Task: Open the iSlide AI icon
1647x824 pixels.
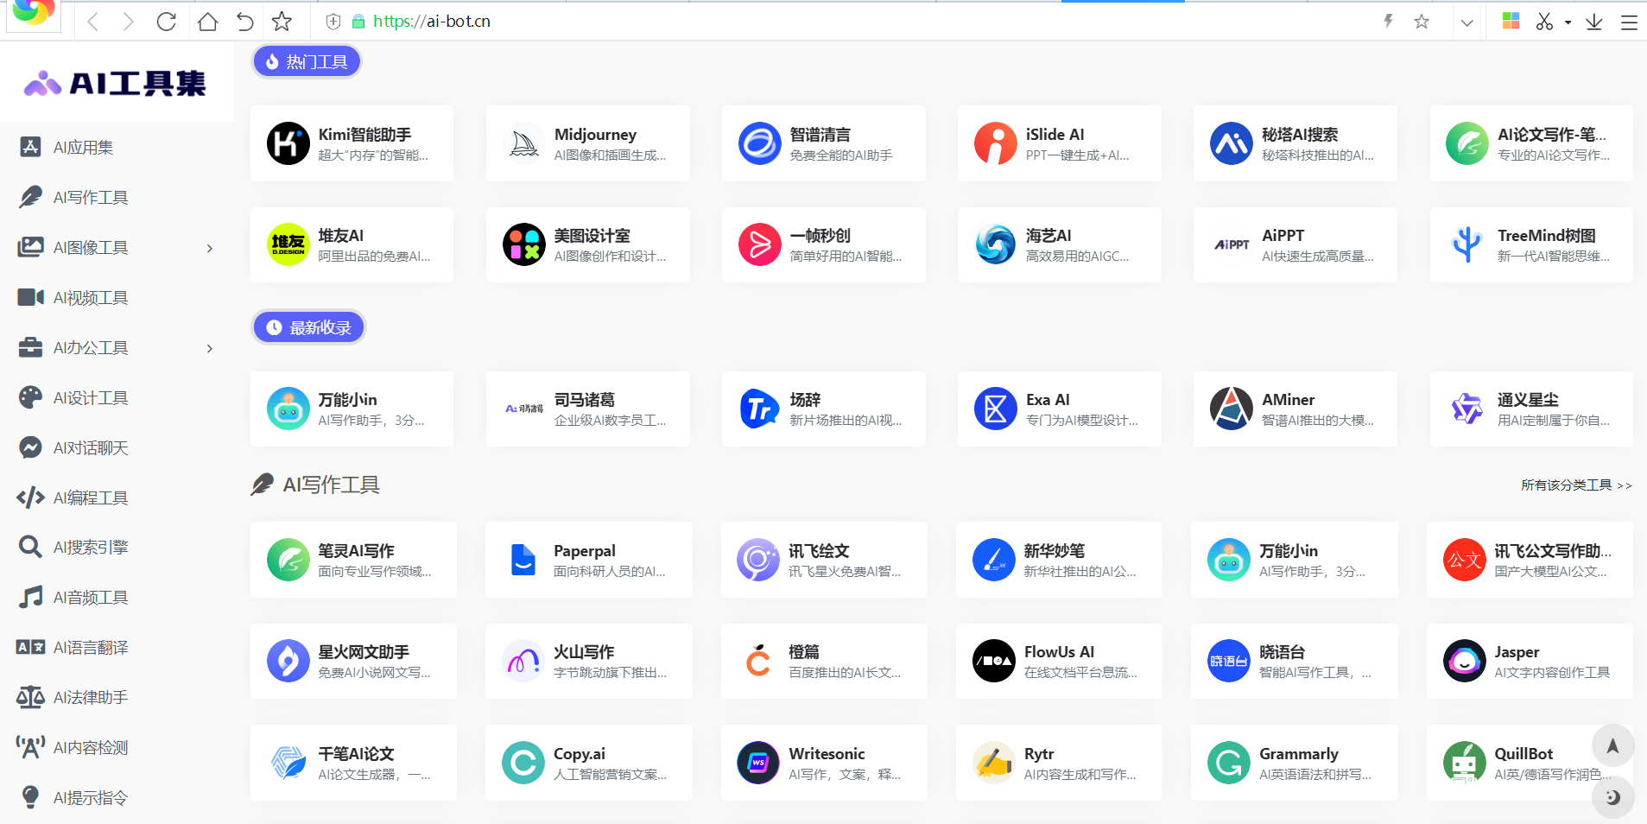Action: click(x=996, y=143)
